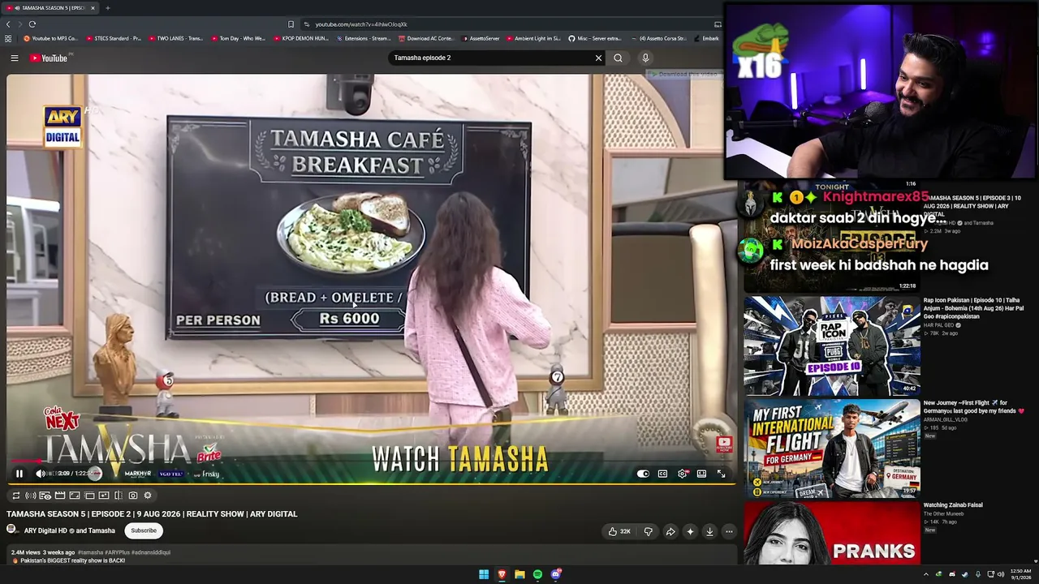
Task: Pause the Tamasha video playback
Action: [x=19, y=474]
